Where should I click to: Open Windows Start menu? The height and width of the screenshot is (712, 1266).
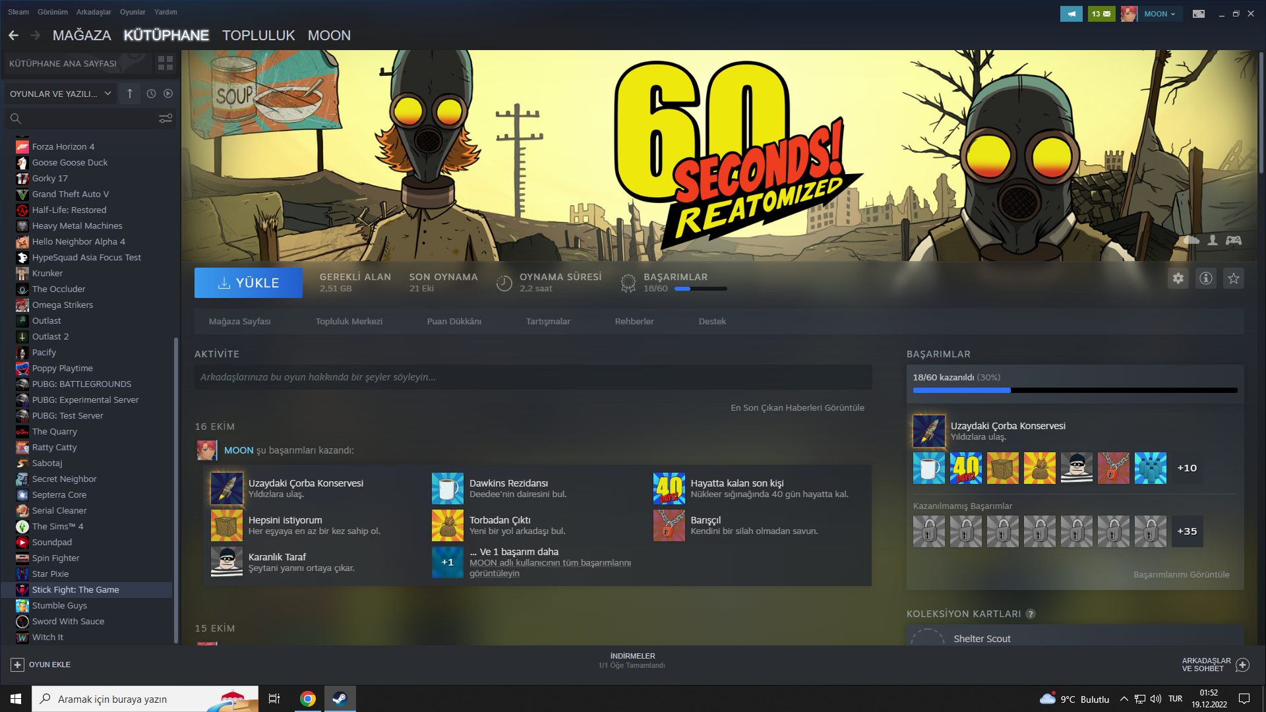point(16,699)
